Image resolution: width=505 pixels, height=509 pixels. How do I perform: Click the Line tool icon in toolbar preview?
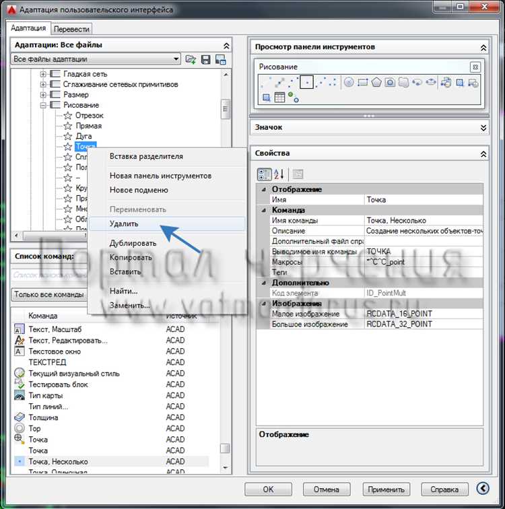(266, 82)
